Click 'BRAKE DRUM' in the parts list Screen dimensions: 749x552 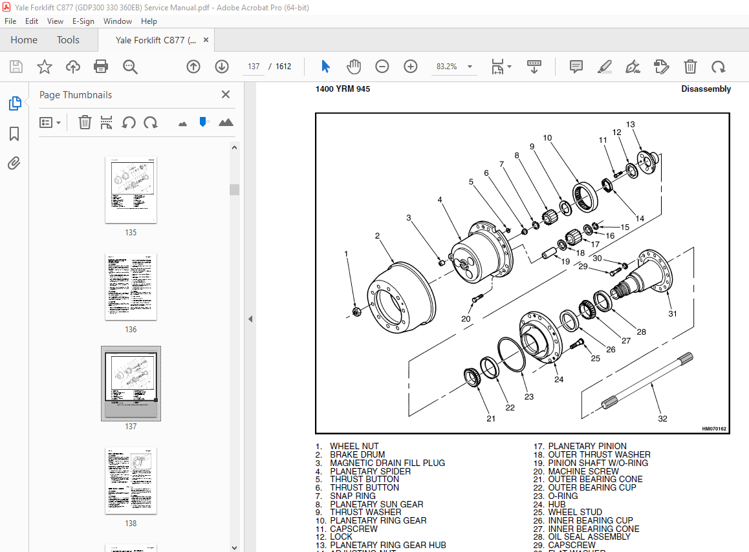pos(357,454)
